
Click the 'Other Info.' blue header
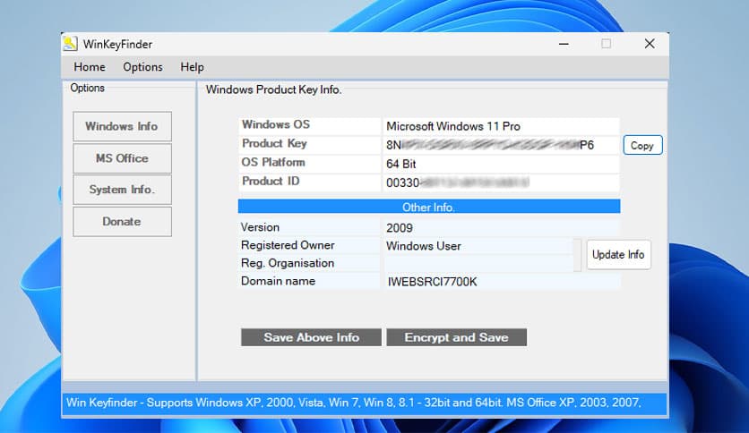click(x=429, y=207)
